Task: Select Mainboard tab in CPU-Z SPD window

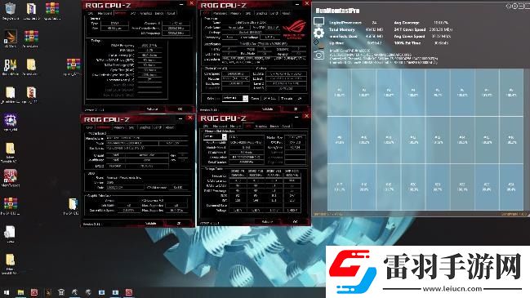Action: (x=220, y=126)
